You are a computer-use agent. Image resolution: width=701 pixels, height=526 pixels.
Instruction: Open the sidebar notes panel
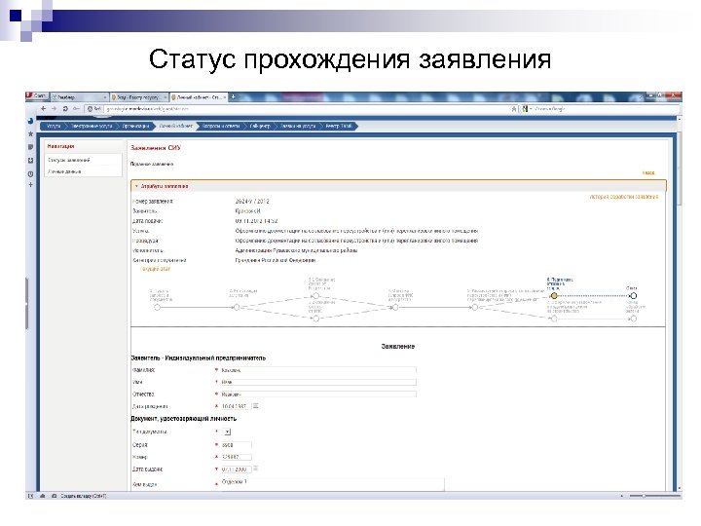(30, 147)
